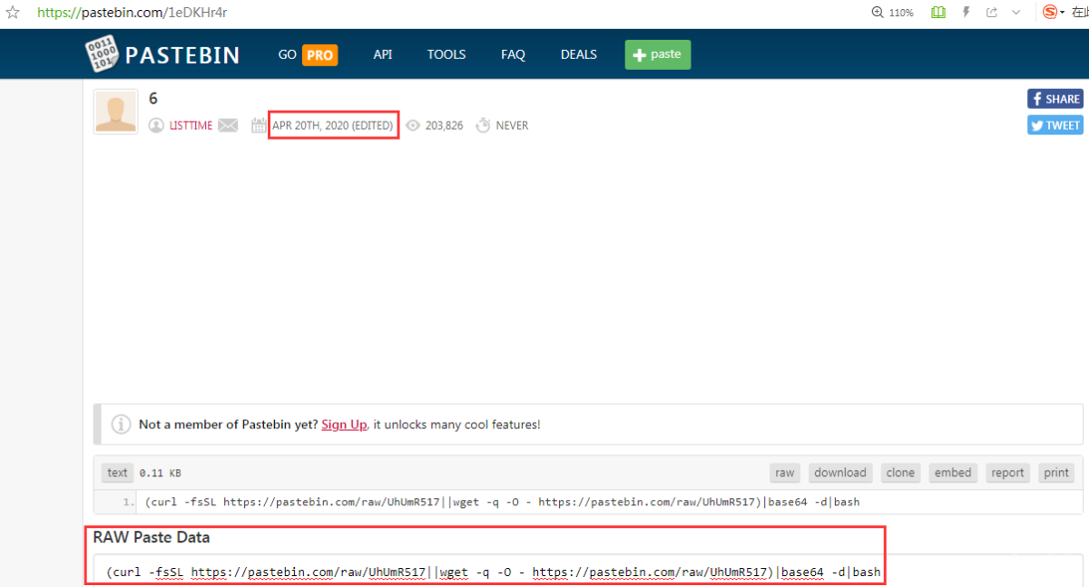The width and height of the screenshot is (1089, 587).
Task: Click the 0.11 KB file size text
Action: tap(161, 473)
